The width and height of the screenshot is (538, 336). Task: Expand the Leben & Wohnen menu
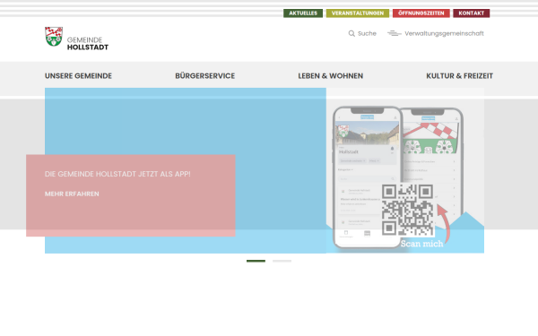click(x=330, y=76)
